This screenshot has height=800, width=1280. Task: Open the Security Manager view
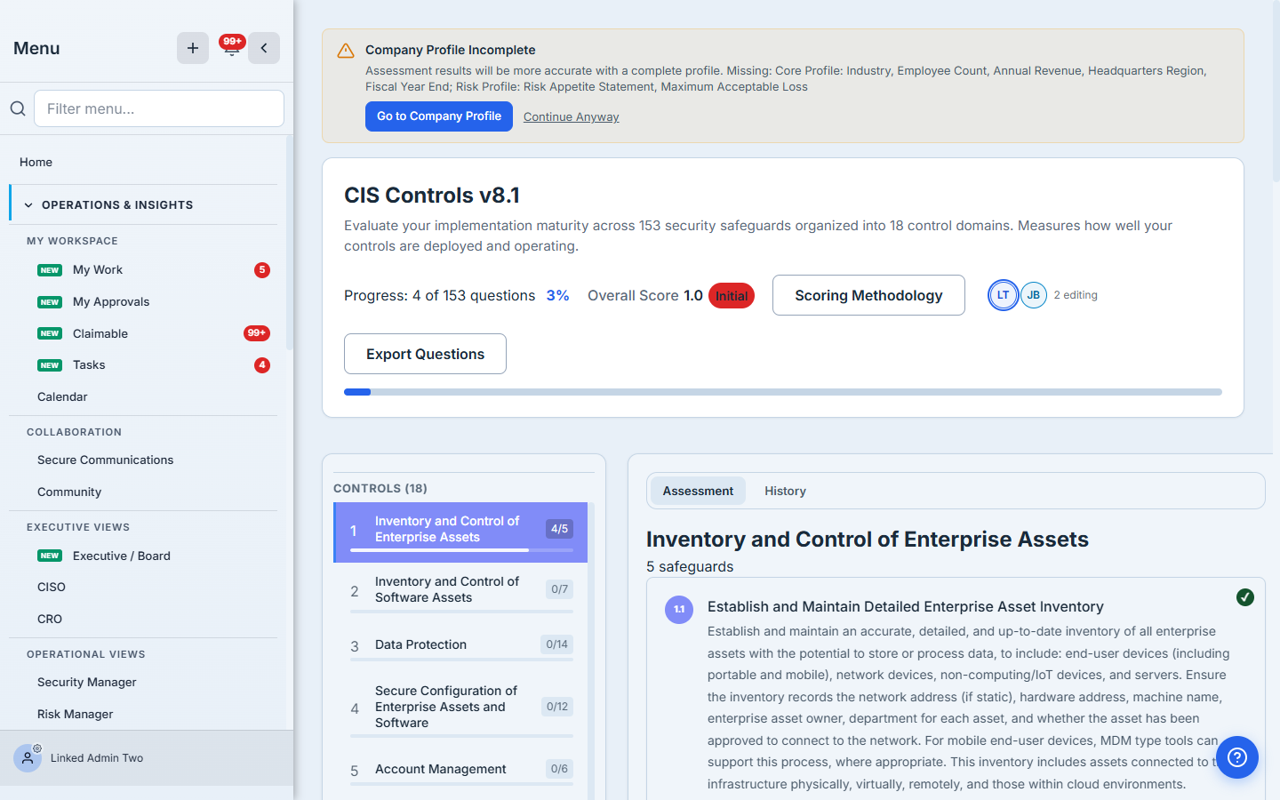tap(87, 683)
